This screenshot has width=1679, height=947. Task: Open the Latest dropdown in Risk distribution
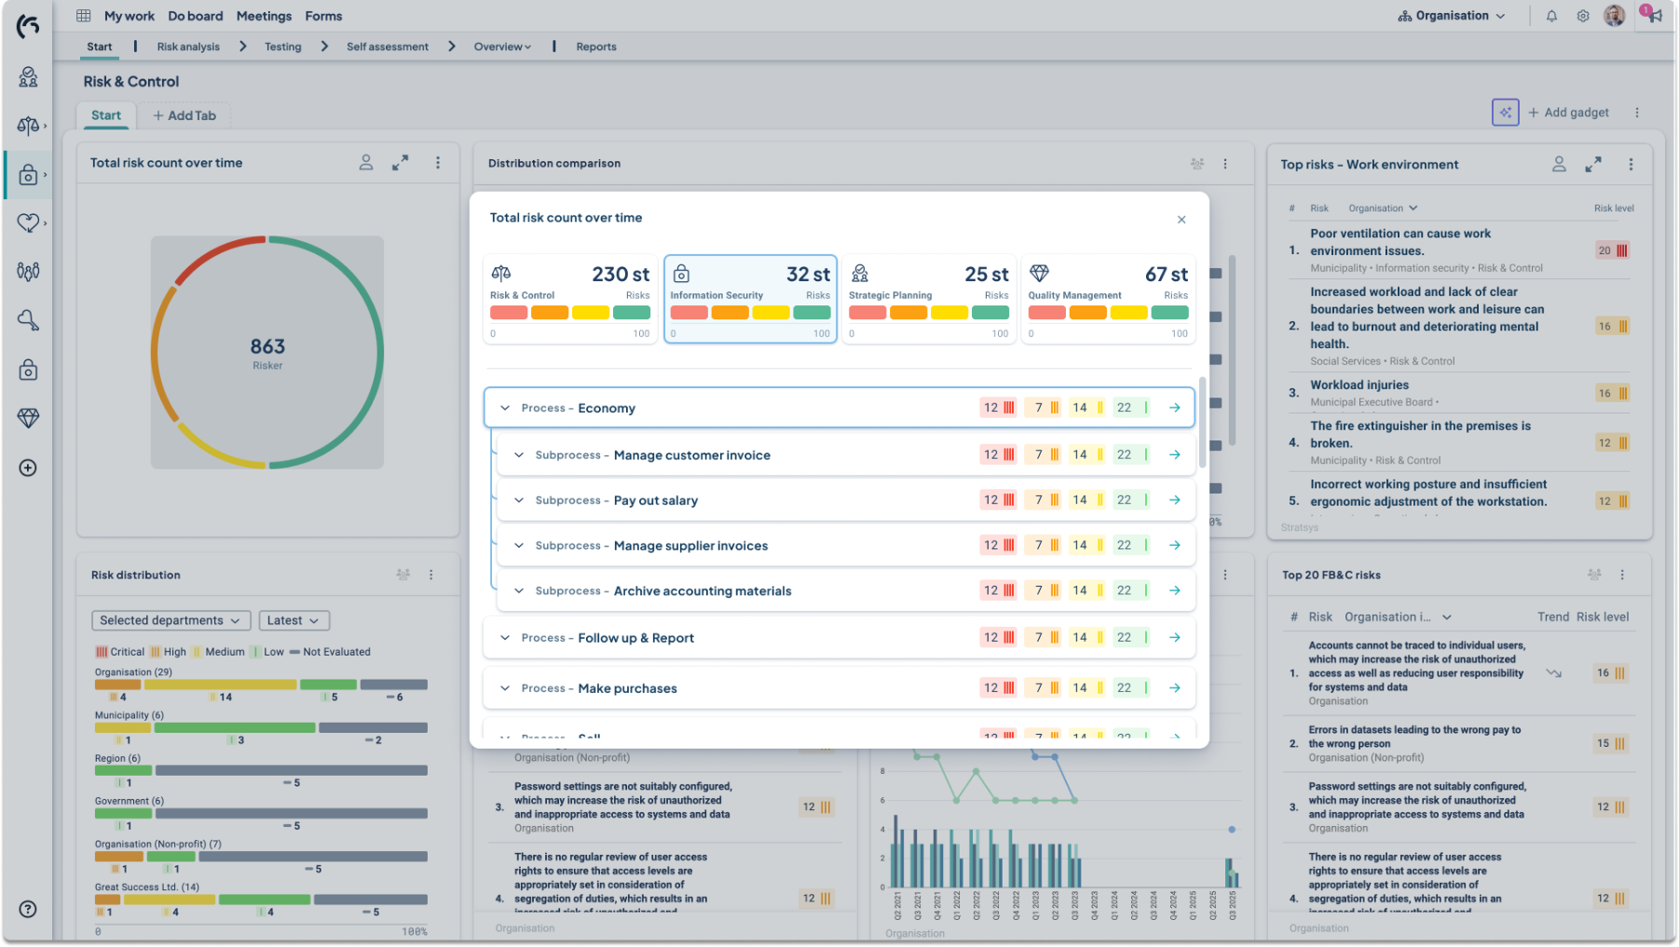click(293, 620)
